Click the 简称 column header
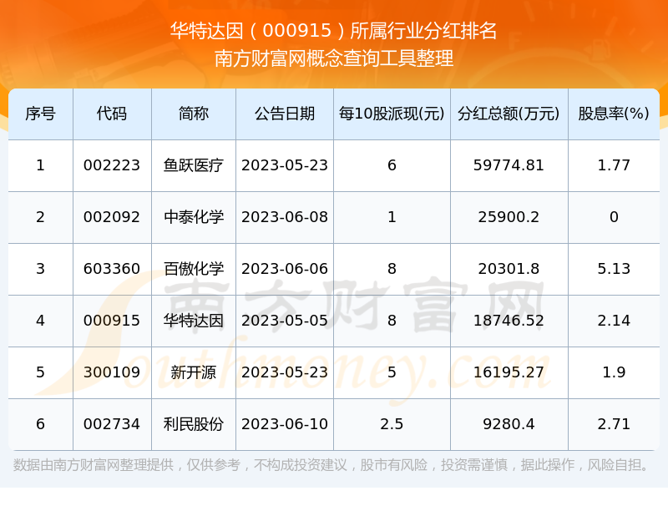Viewport: 668px width, 506px height. tap(194, 114)
